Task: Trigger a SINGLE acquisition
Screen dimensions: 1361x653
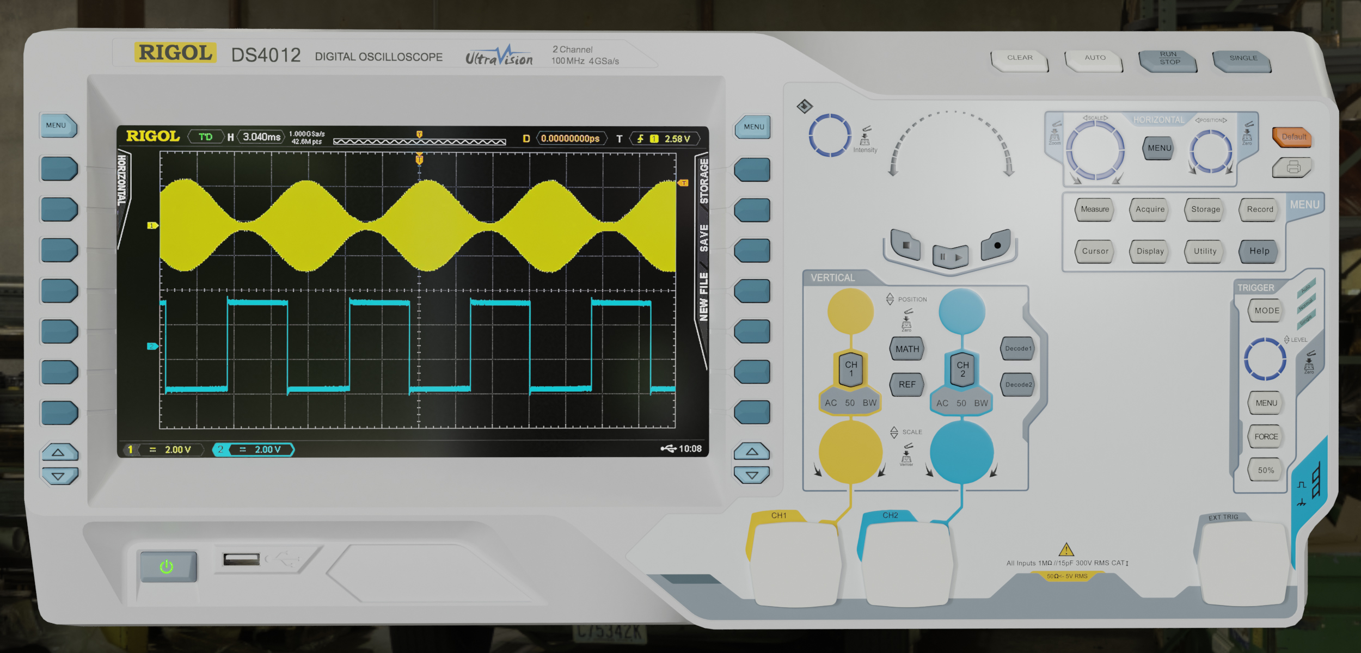Action: click(1242, 60)
